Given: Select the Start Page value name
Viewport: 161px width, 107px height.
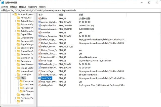Looking at the screenshot, I should click(x=46, y=78).
